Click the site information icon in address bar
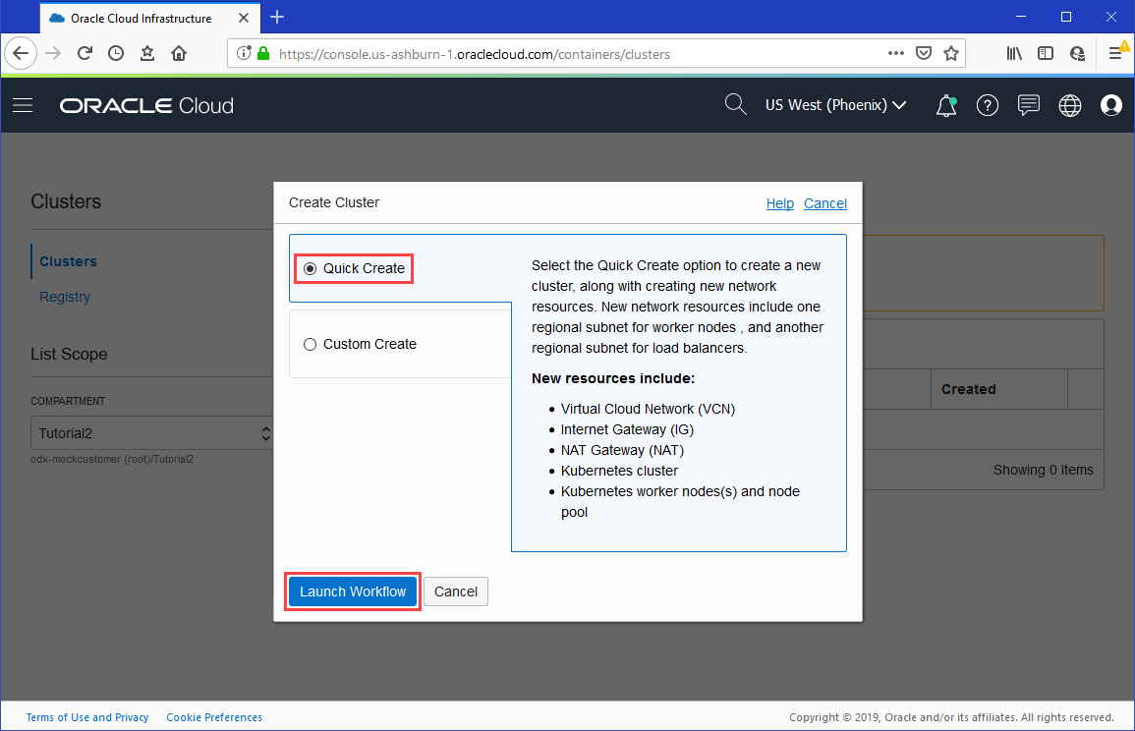This screenshot has height=731, width=1135. pyautogui.click(x=244, y=54)
